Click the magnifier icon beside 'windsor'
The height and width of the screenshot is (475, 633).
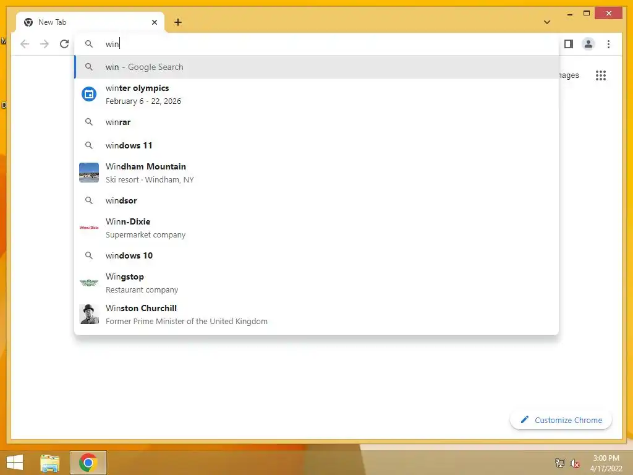(89, 200)
